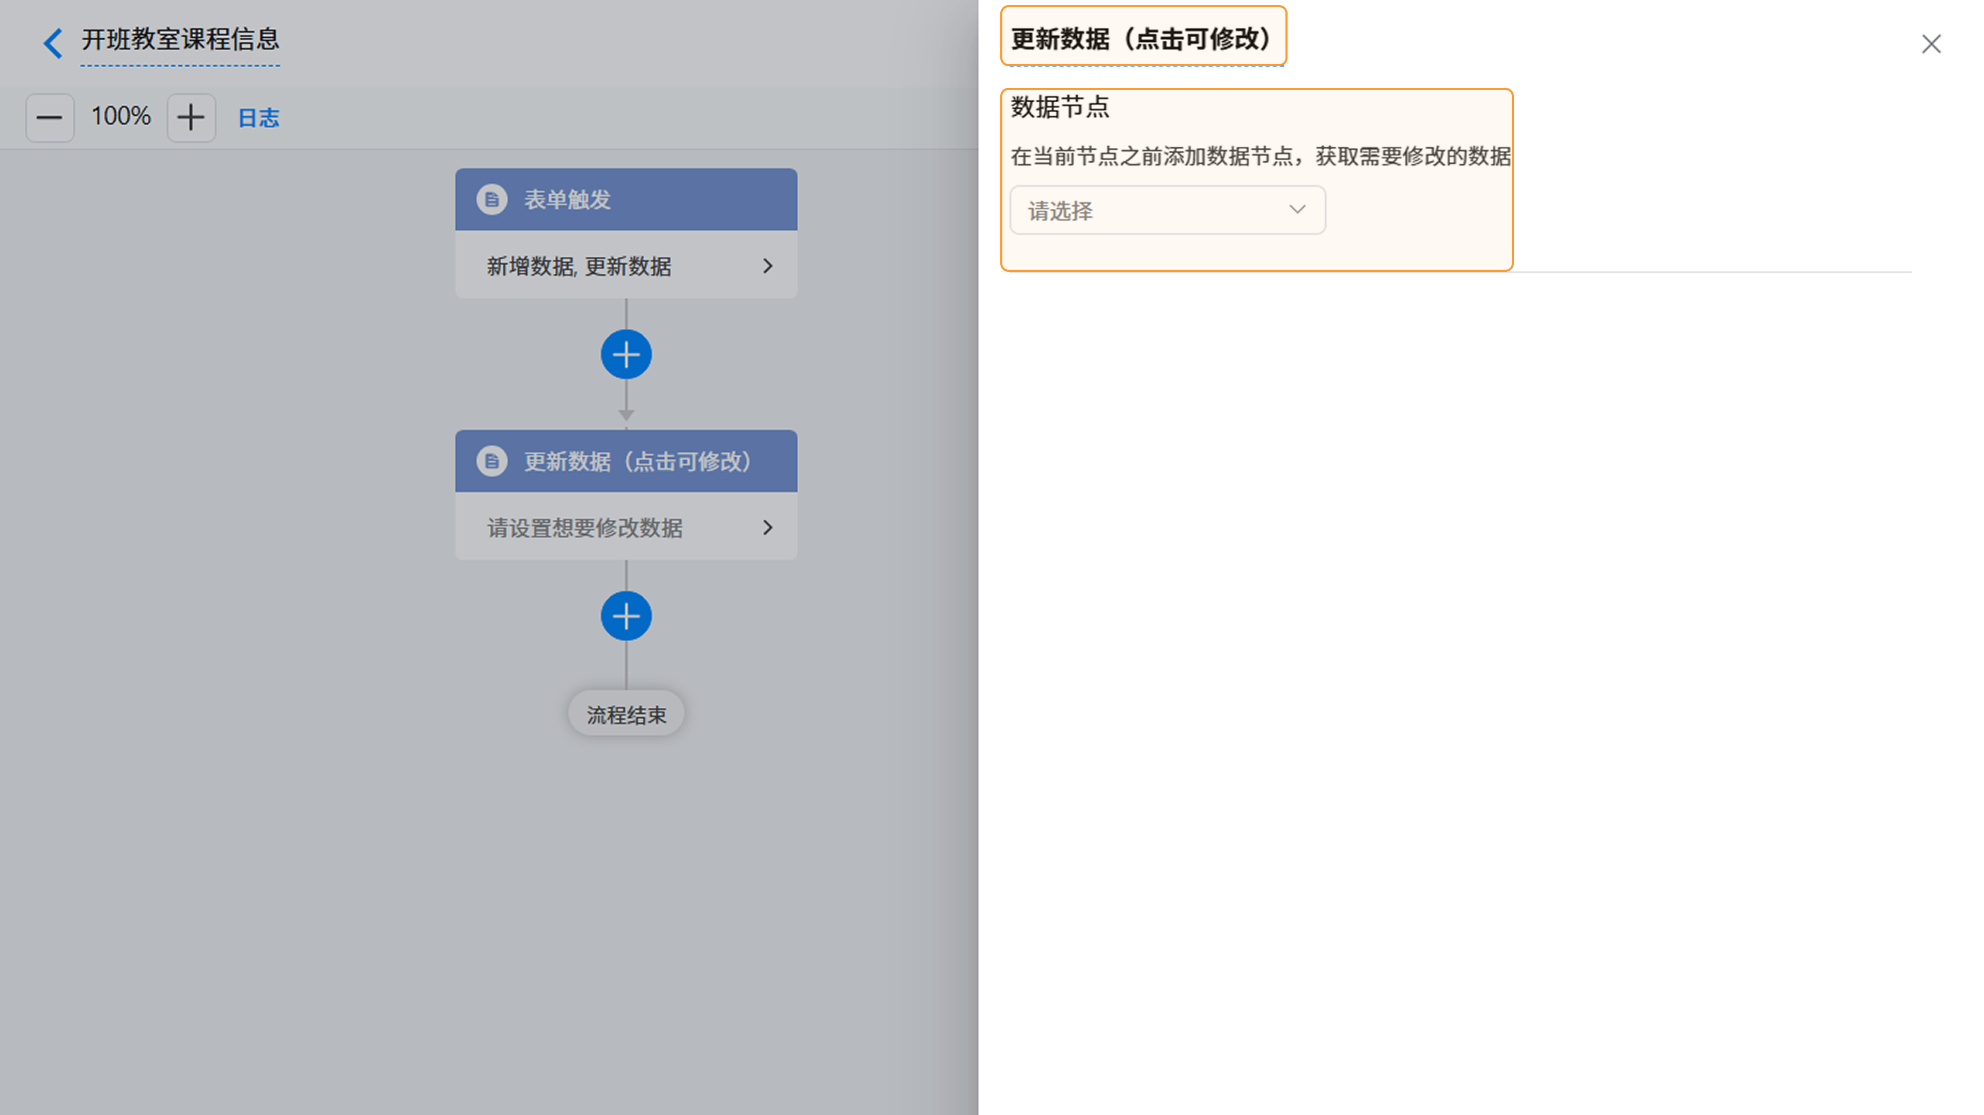Add node after 表单触发 with plus button
This screenshot has width=1984, height=1115.
626,355
